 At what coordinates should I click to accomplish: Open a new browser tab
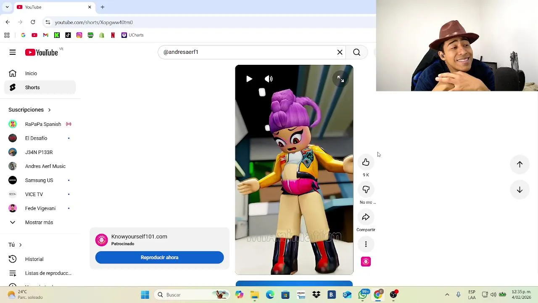click(x=102, y=7)
